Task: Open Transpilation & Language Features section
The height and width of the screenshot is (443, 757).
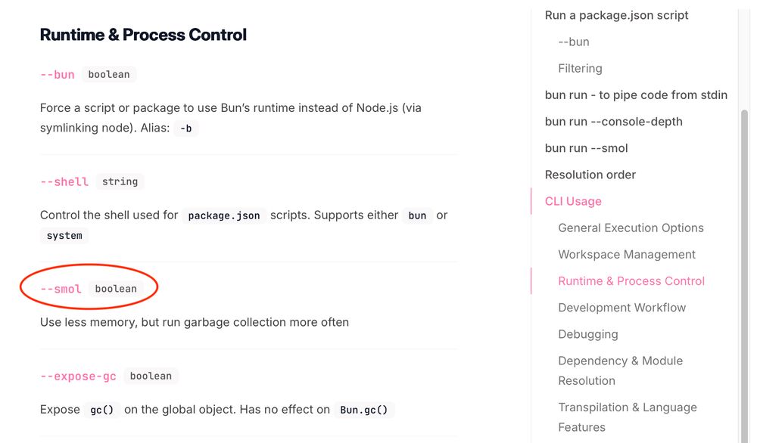Action: [x=628, y=417]
